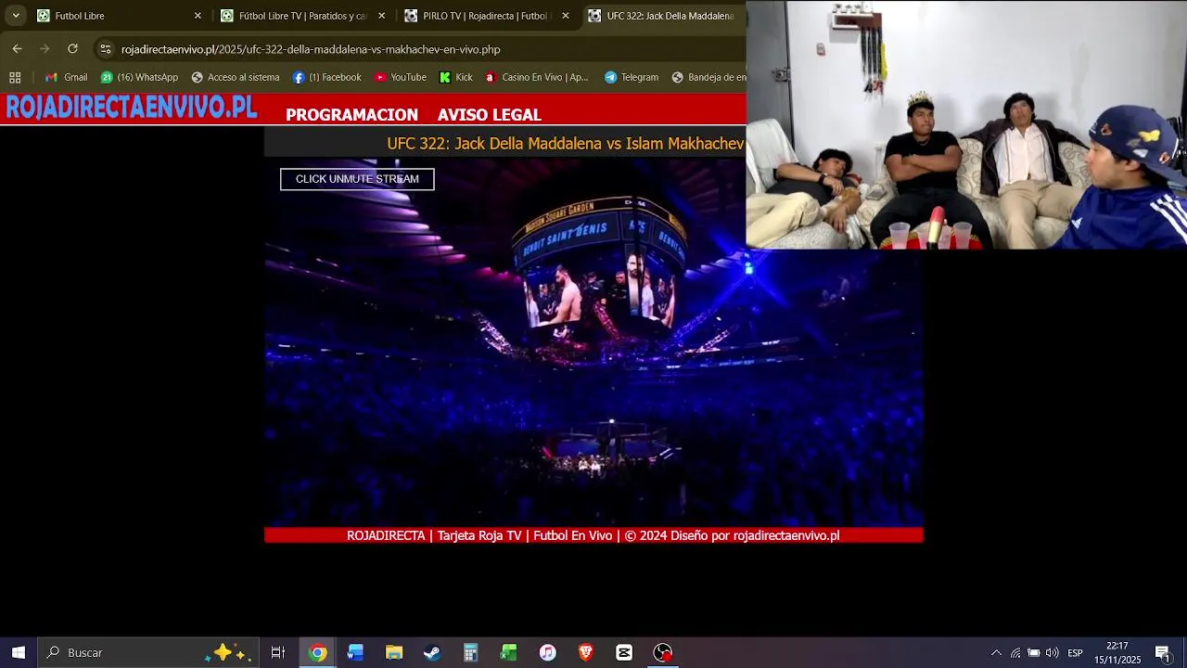
Task: Open Steam from the taskbar
Action: pyautogui.click(x=432, y=652)
